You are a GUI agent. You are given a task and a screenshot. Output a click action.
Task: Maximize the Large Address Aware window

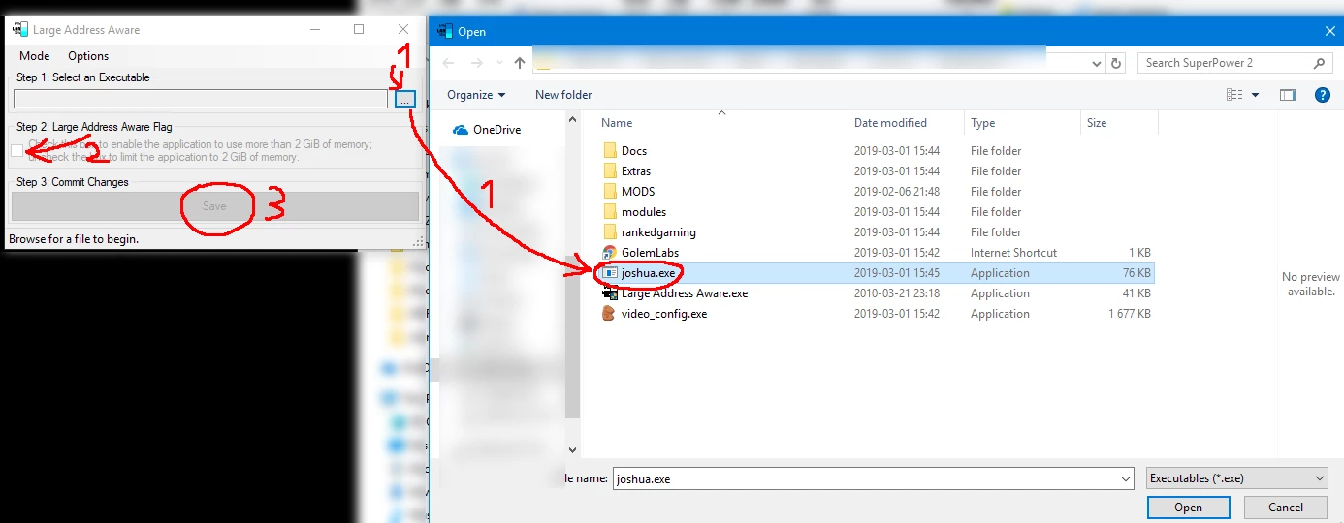[x=359, y=30]
